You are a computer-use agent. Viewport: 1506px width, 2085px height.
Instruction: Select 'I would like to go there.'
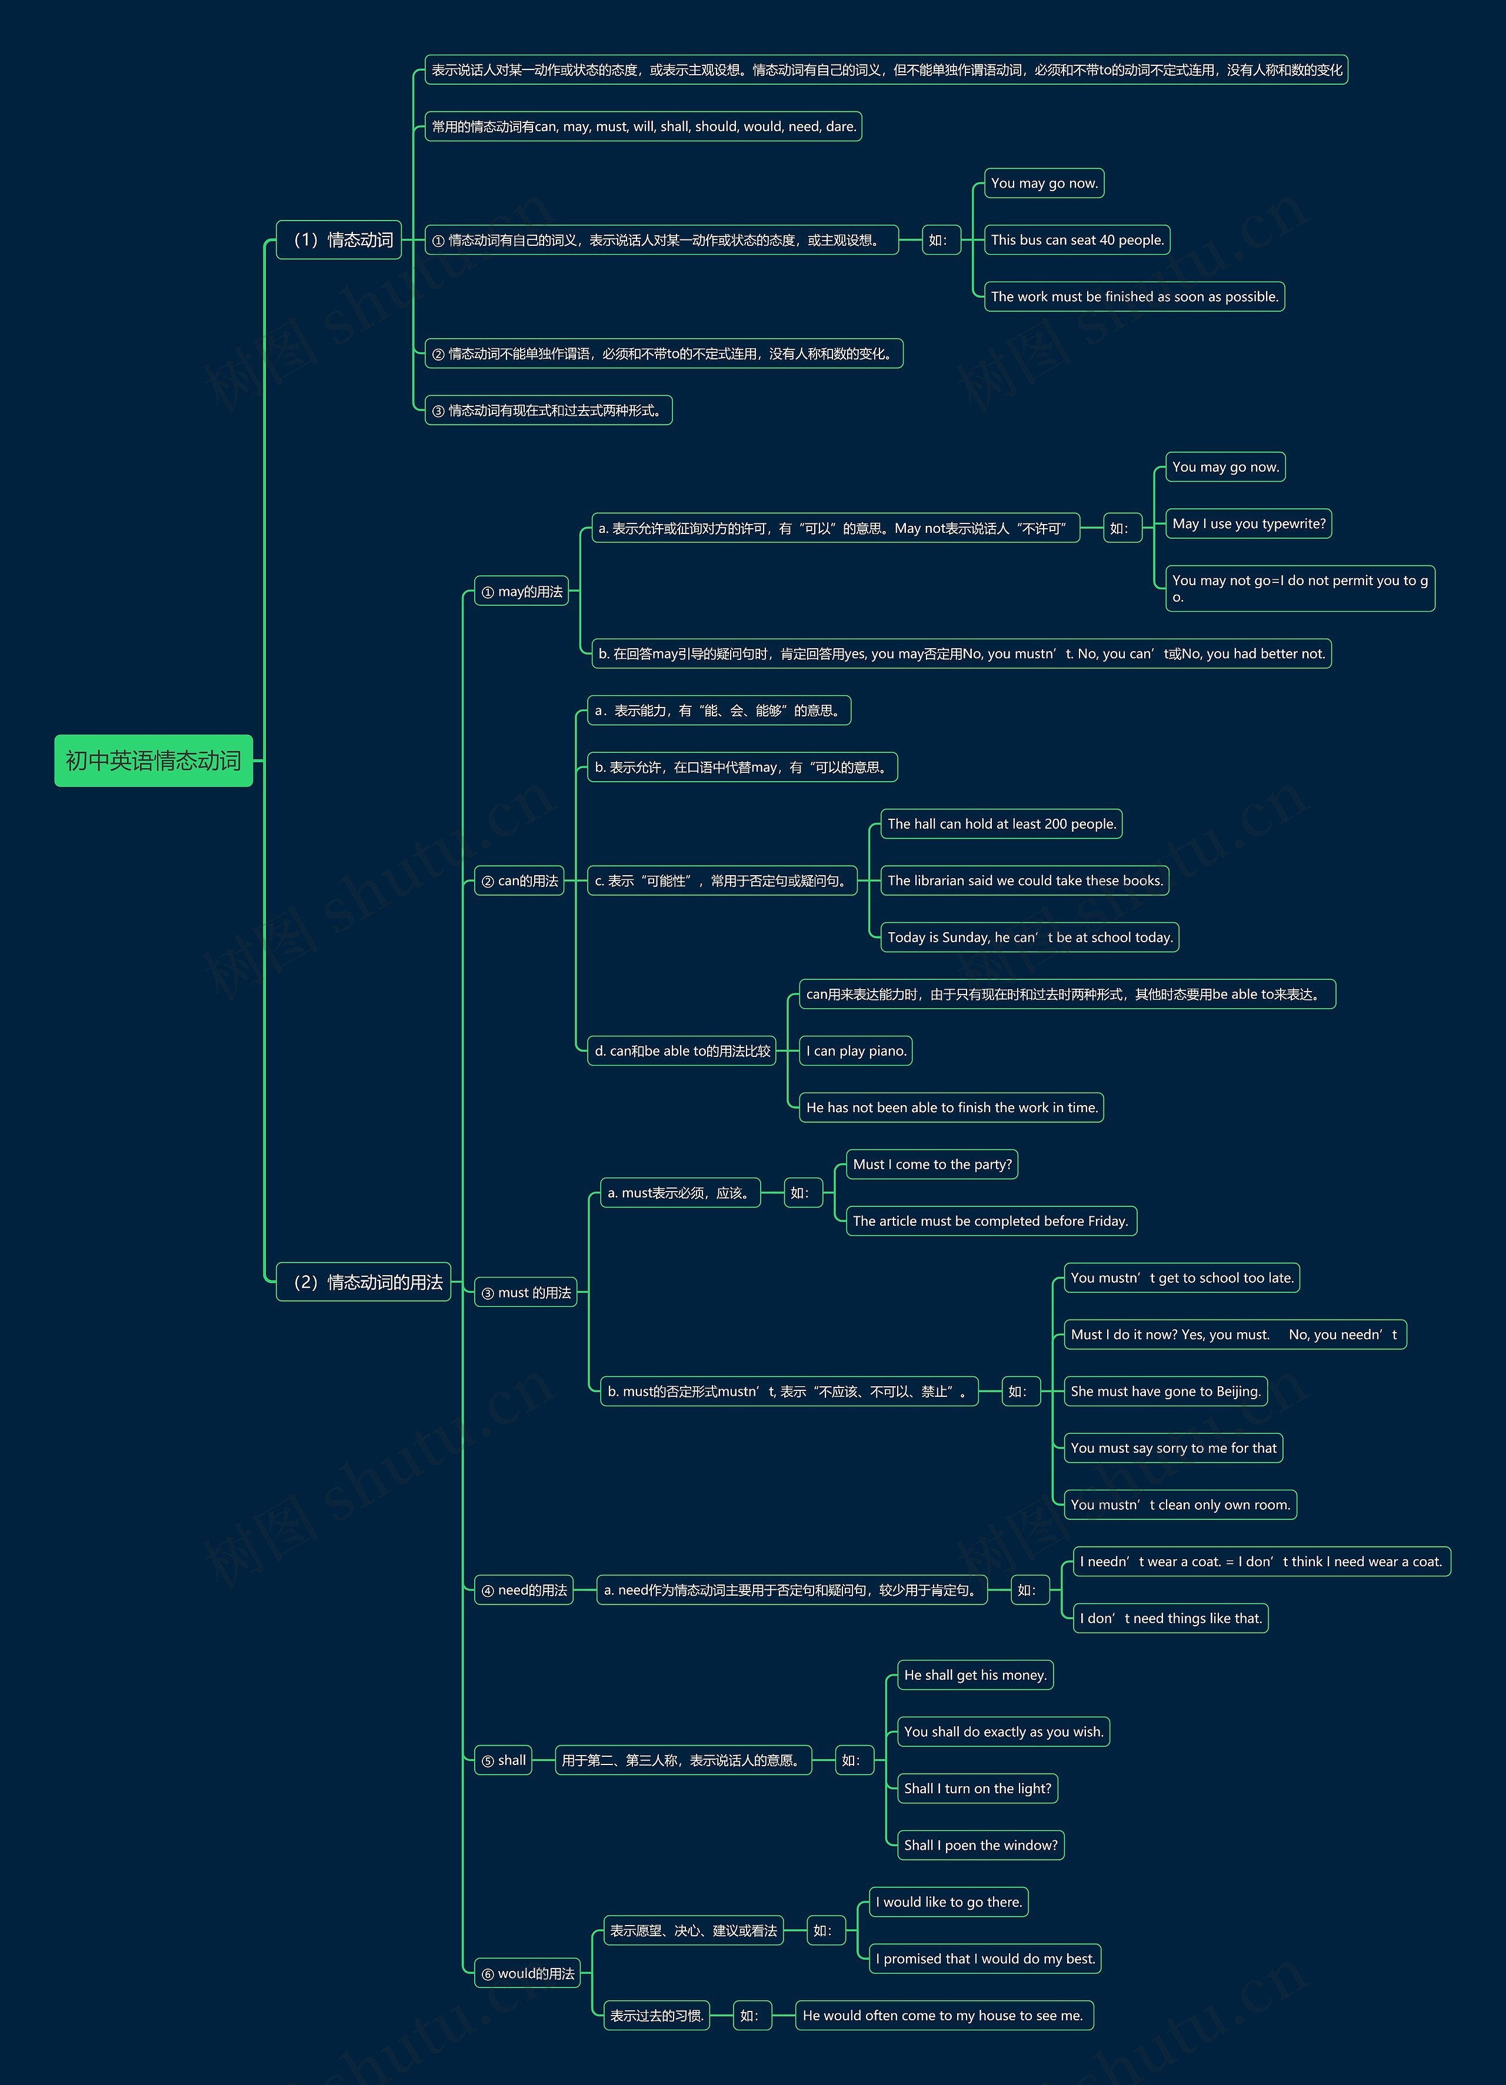pos(949,1902)
